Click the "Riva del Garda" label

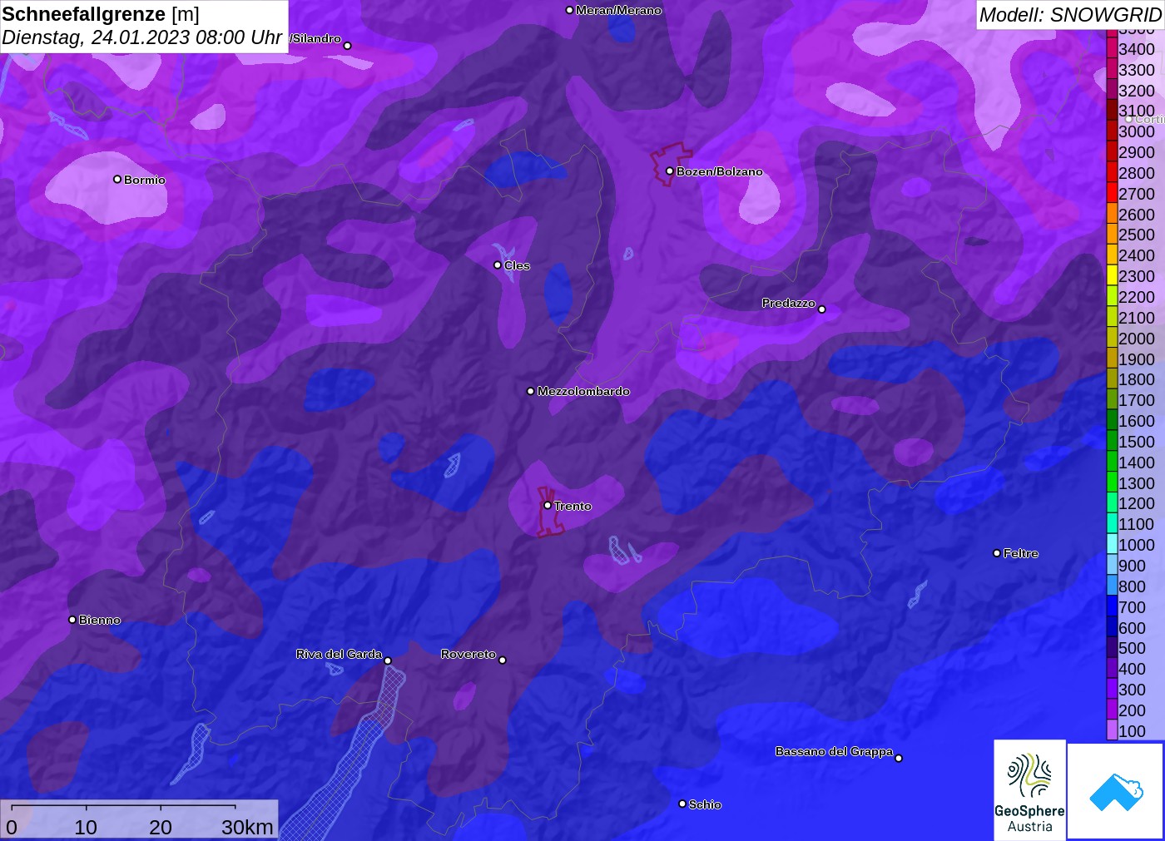coord(339,654)
